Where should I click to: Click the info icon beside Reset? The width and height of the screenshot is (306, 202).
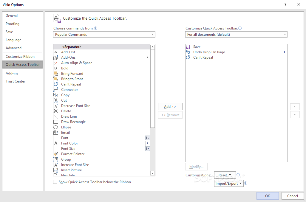238,175
